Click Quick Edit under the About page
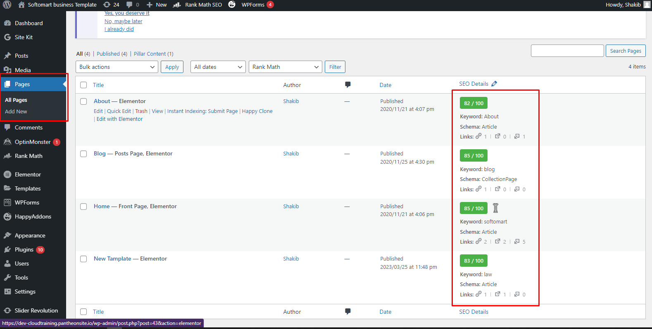 click(x=119, y=111)
